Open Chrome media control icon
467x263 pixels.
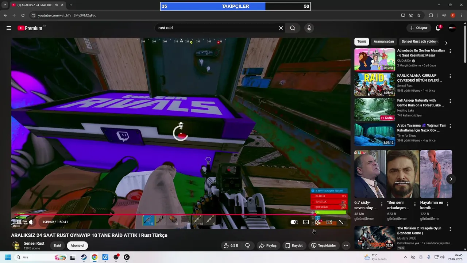(x=444, y=15)
